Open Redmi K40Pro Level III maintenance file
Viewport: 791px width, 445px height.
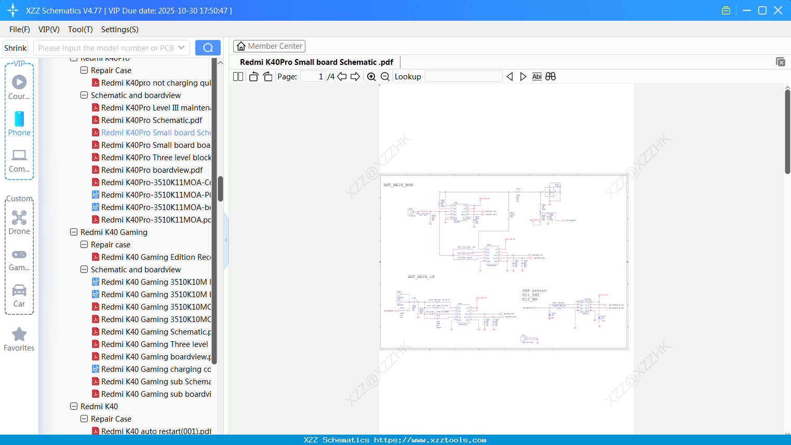click(152, 108)
